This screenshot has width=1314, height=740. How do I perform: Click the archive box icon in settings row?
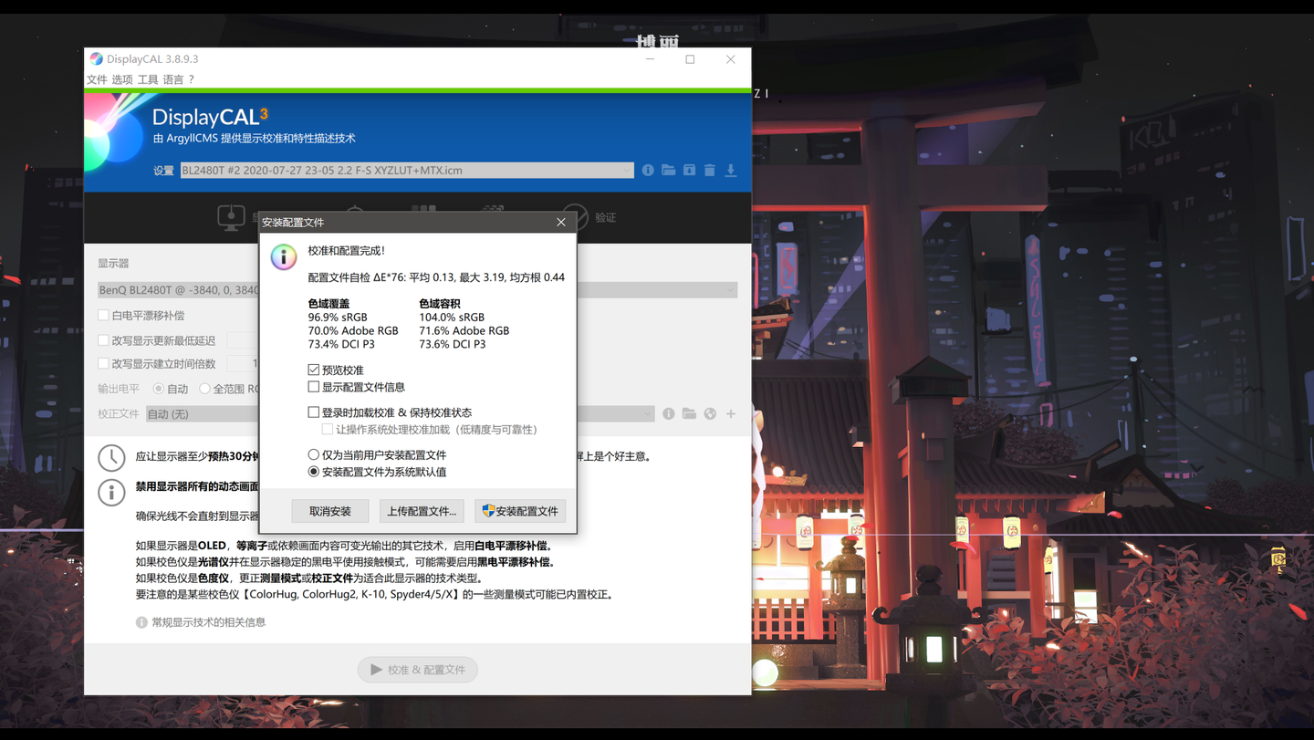[x=689, y=171]
